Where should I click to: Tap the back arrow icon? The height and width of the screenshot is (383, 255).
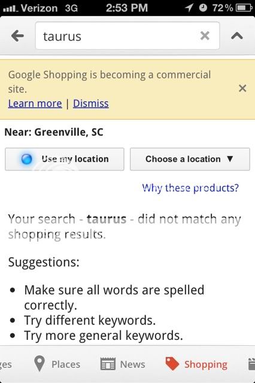click(17, 36)
